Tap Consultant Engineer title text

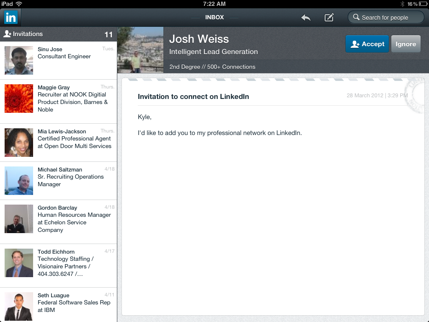click(x=64, y=57)
